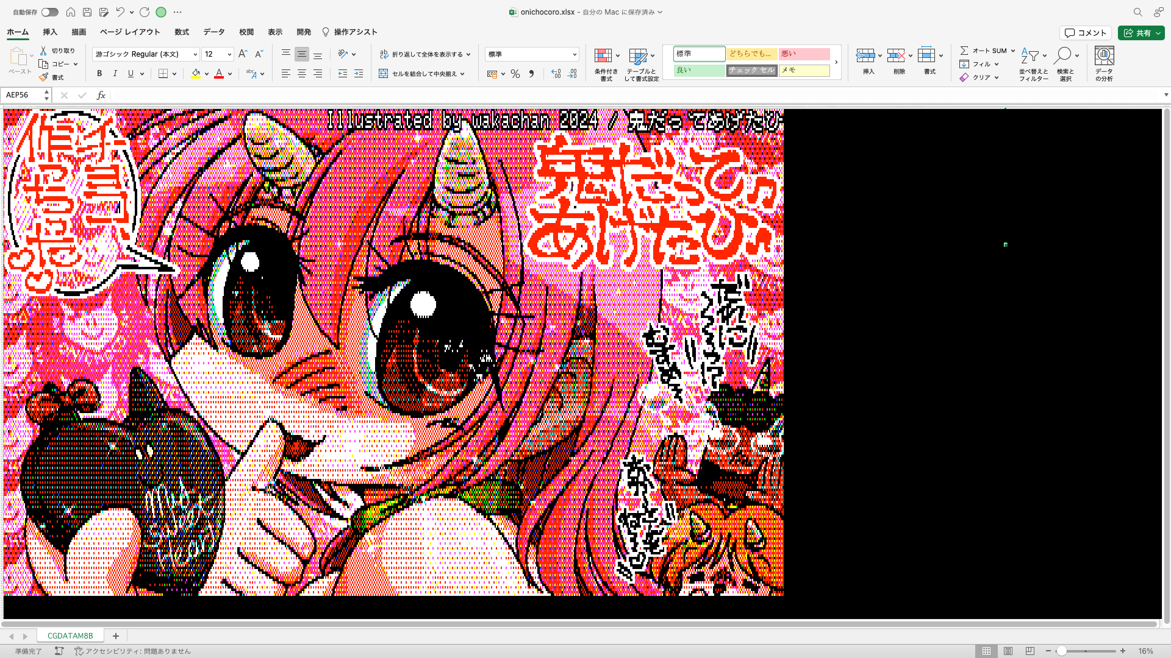Toggle the AutoSave switch
Viewport: 1171px width, 658px height.
pos(50,12)
